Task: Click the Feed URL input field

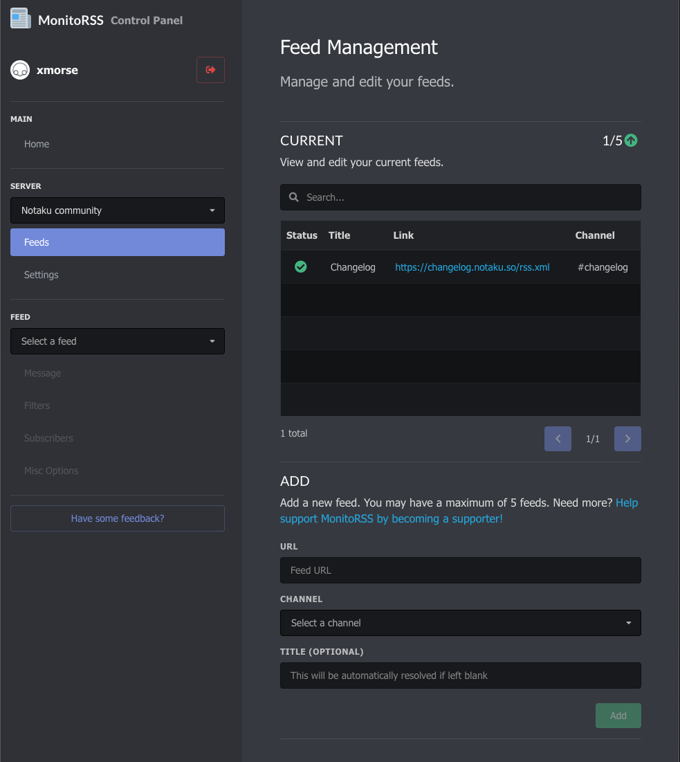Action: [460, 570]
